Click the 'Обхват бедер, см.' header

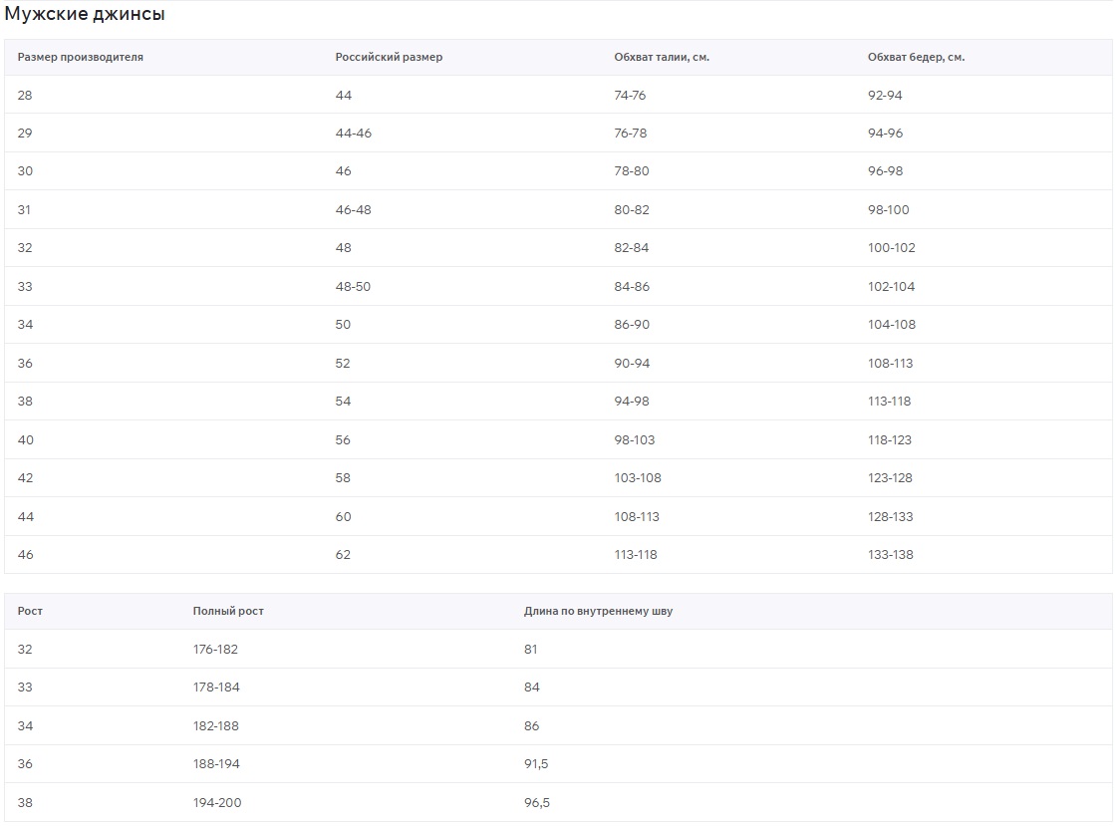(916, 57)
